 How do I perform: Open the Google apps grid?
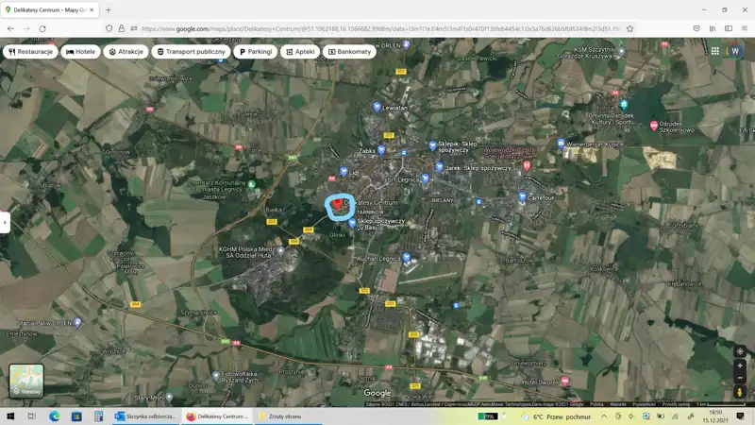click(x=715, y=51)
